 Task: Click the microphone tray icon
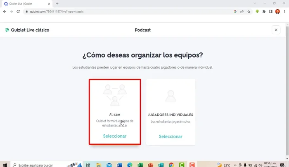[x=245, y=165]
